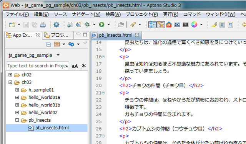Close the pb_insects.html editor tab
This screenshot has width=246, height=144.
(137, 35)
